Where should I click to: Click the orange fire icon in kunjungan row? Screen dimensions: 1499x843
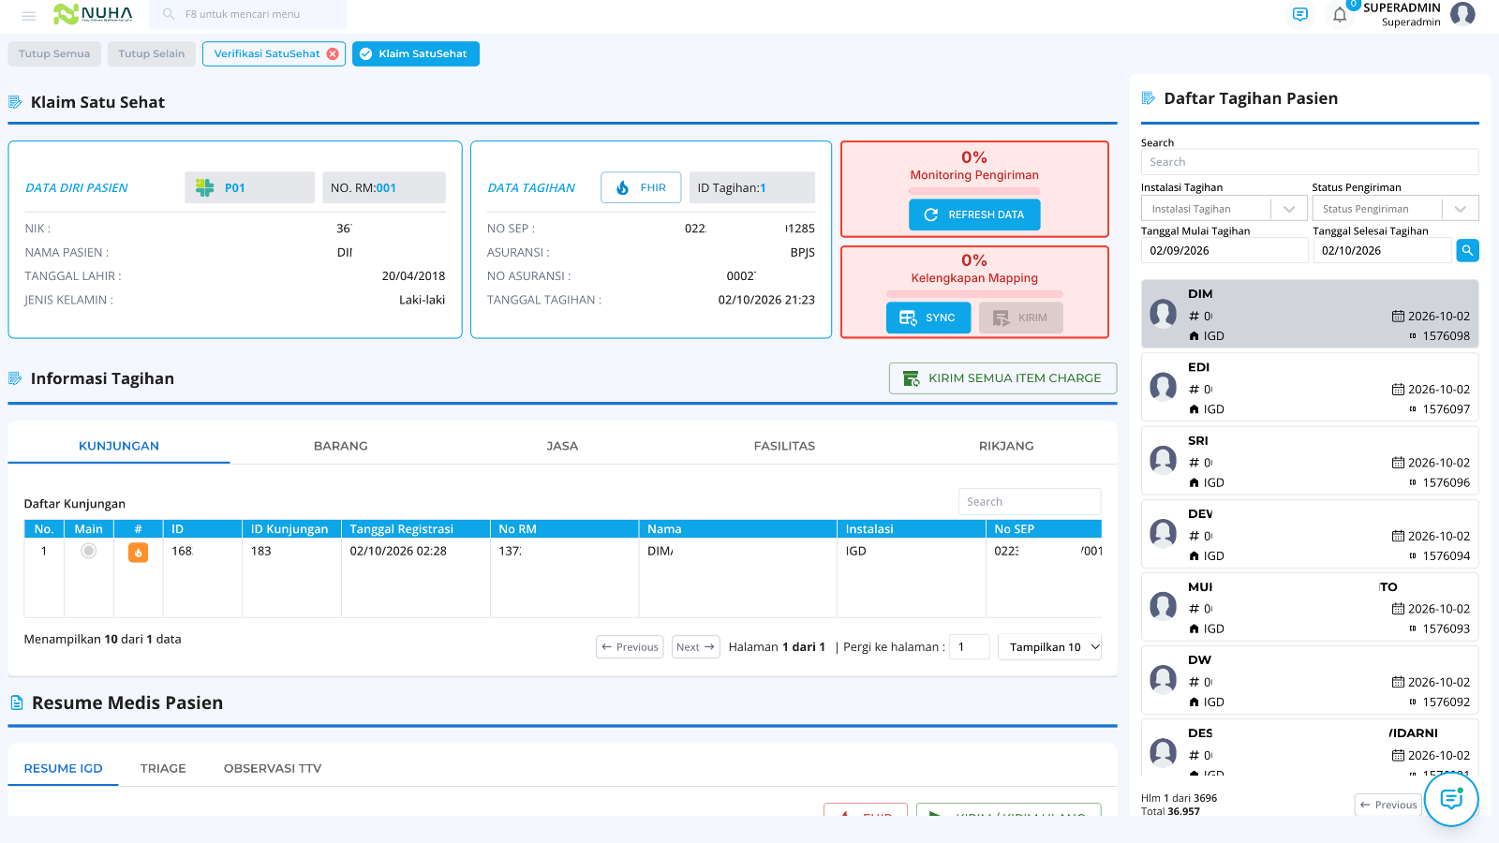(x=138, y=553)
